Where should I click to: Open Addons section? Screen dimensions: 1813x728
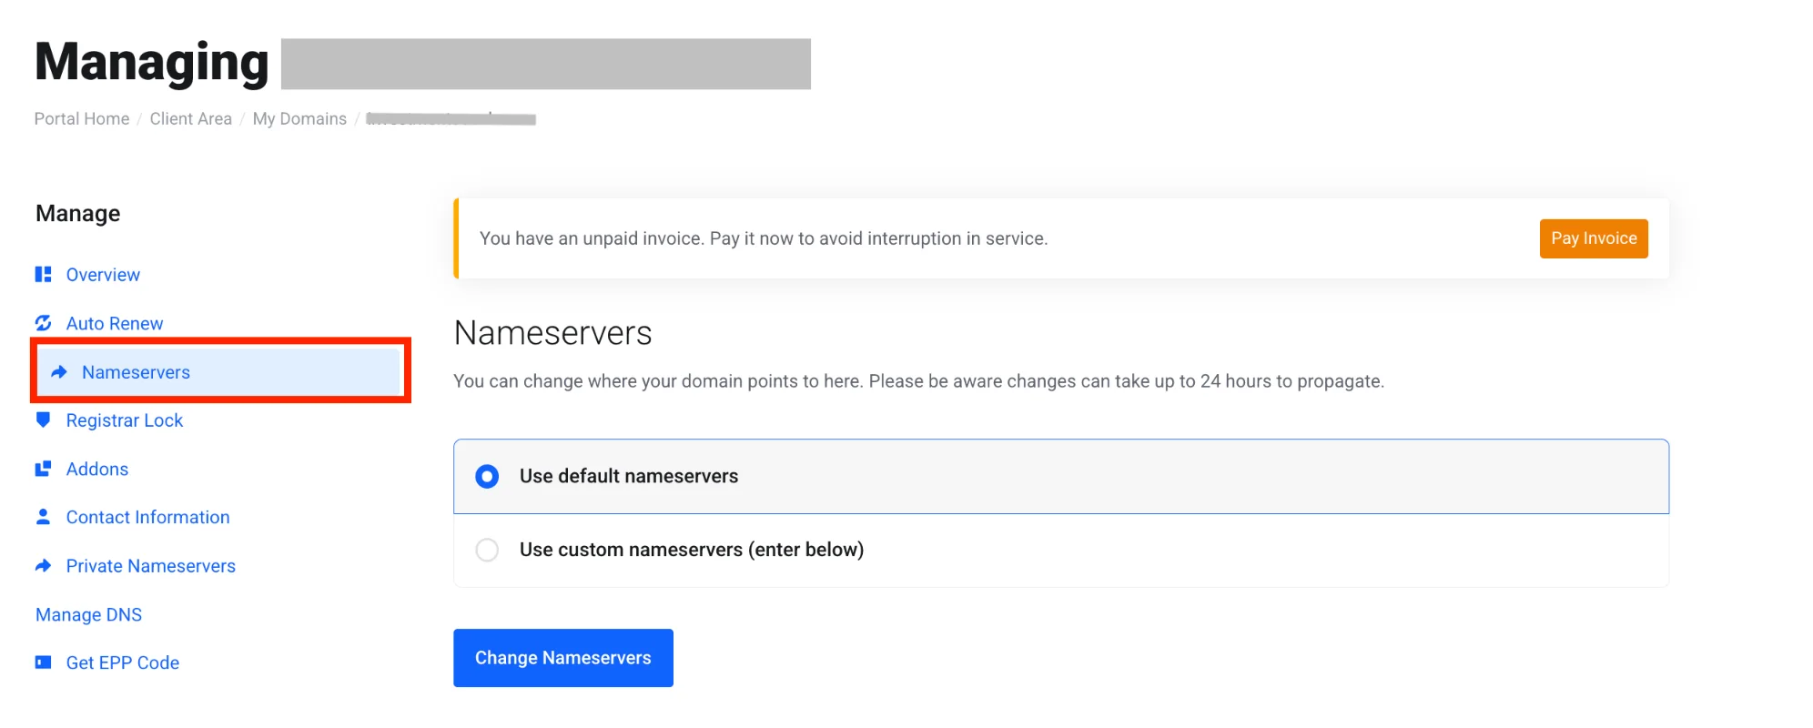[97, 469]
